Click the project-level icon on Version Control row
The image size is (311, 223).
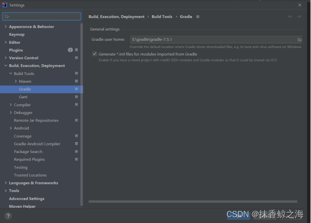click(x=76, y=58)
